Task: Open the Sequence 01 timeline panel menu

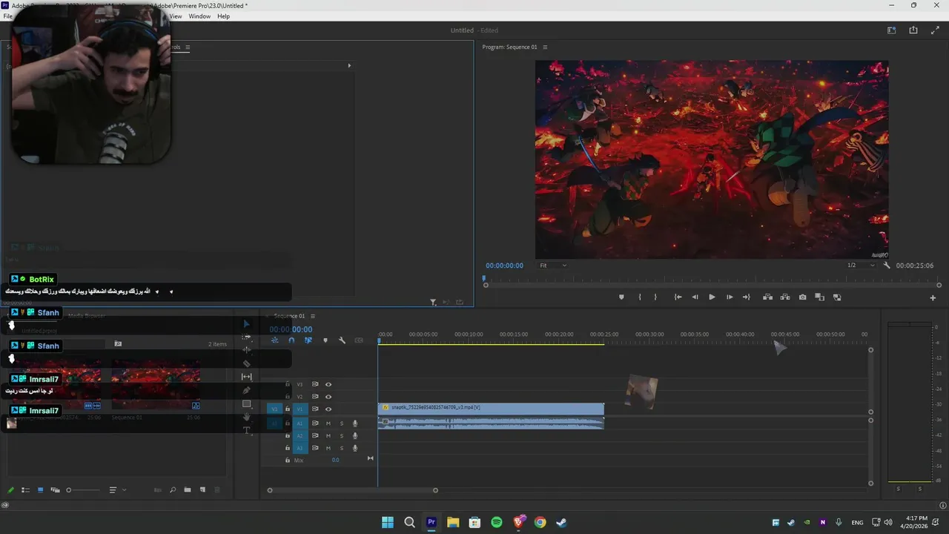Action: click(x=313, y=316)
